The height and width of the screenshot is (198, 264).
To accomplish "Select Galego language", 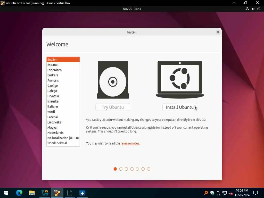I will [x=63, y=91].
